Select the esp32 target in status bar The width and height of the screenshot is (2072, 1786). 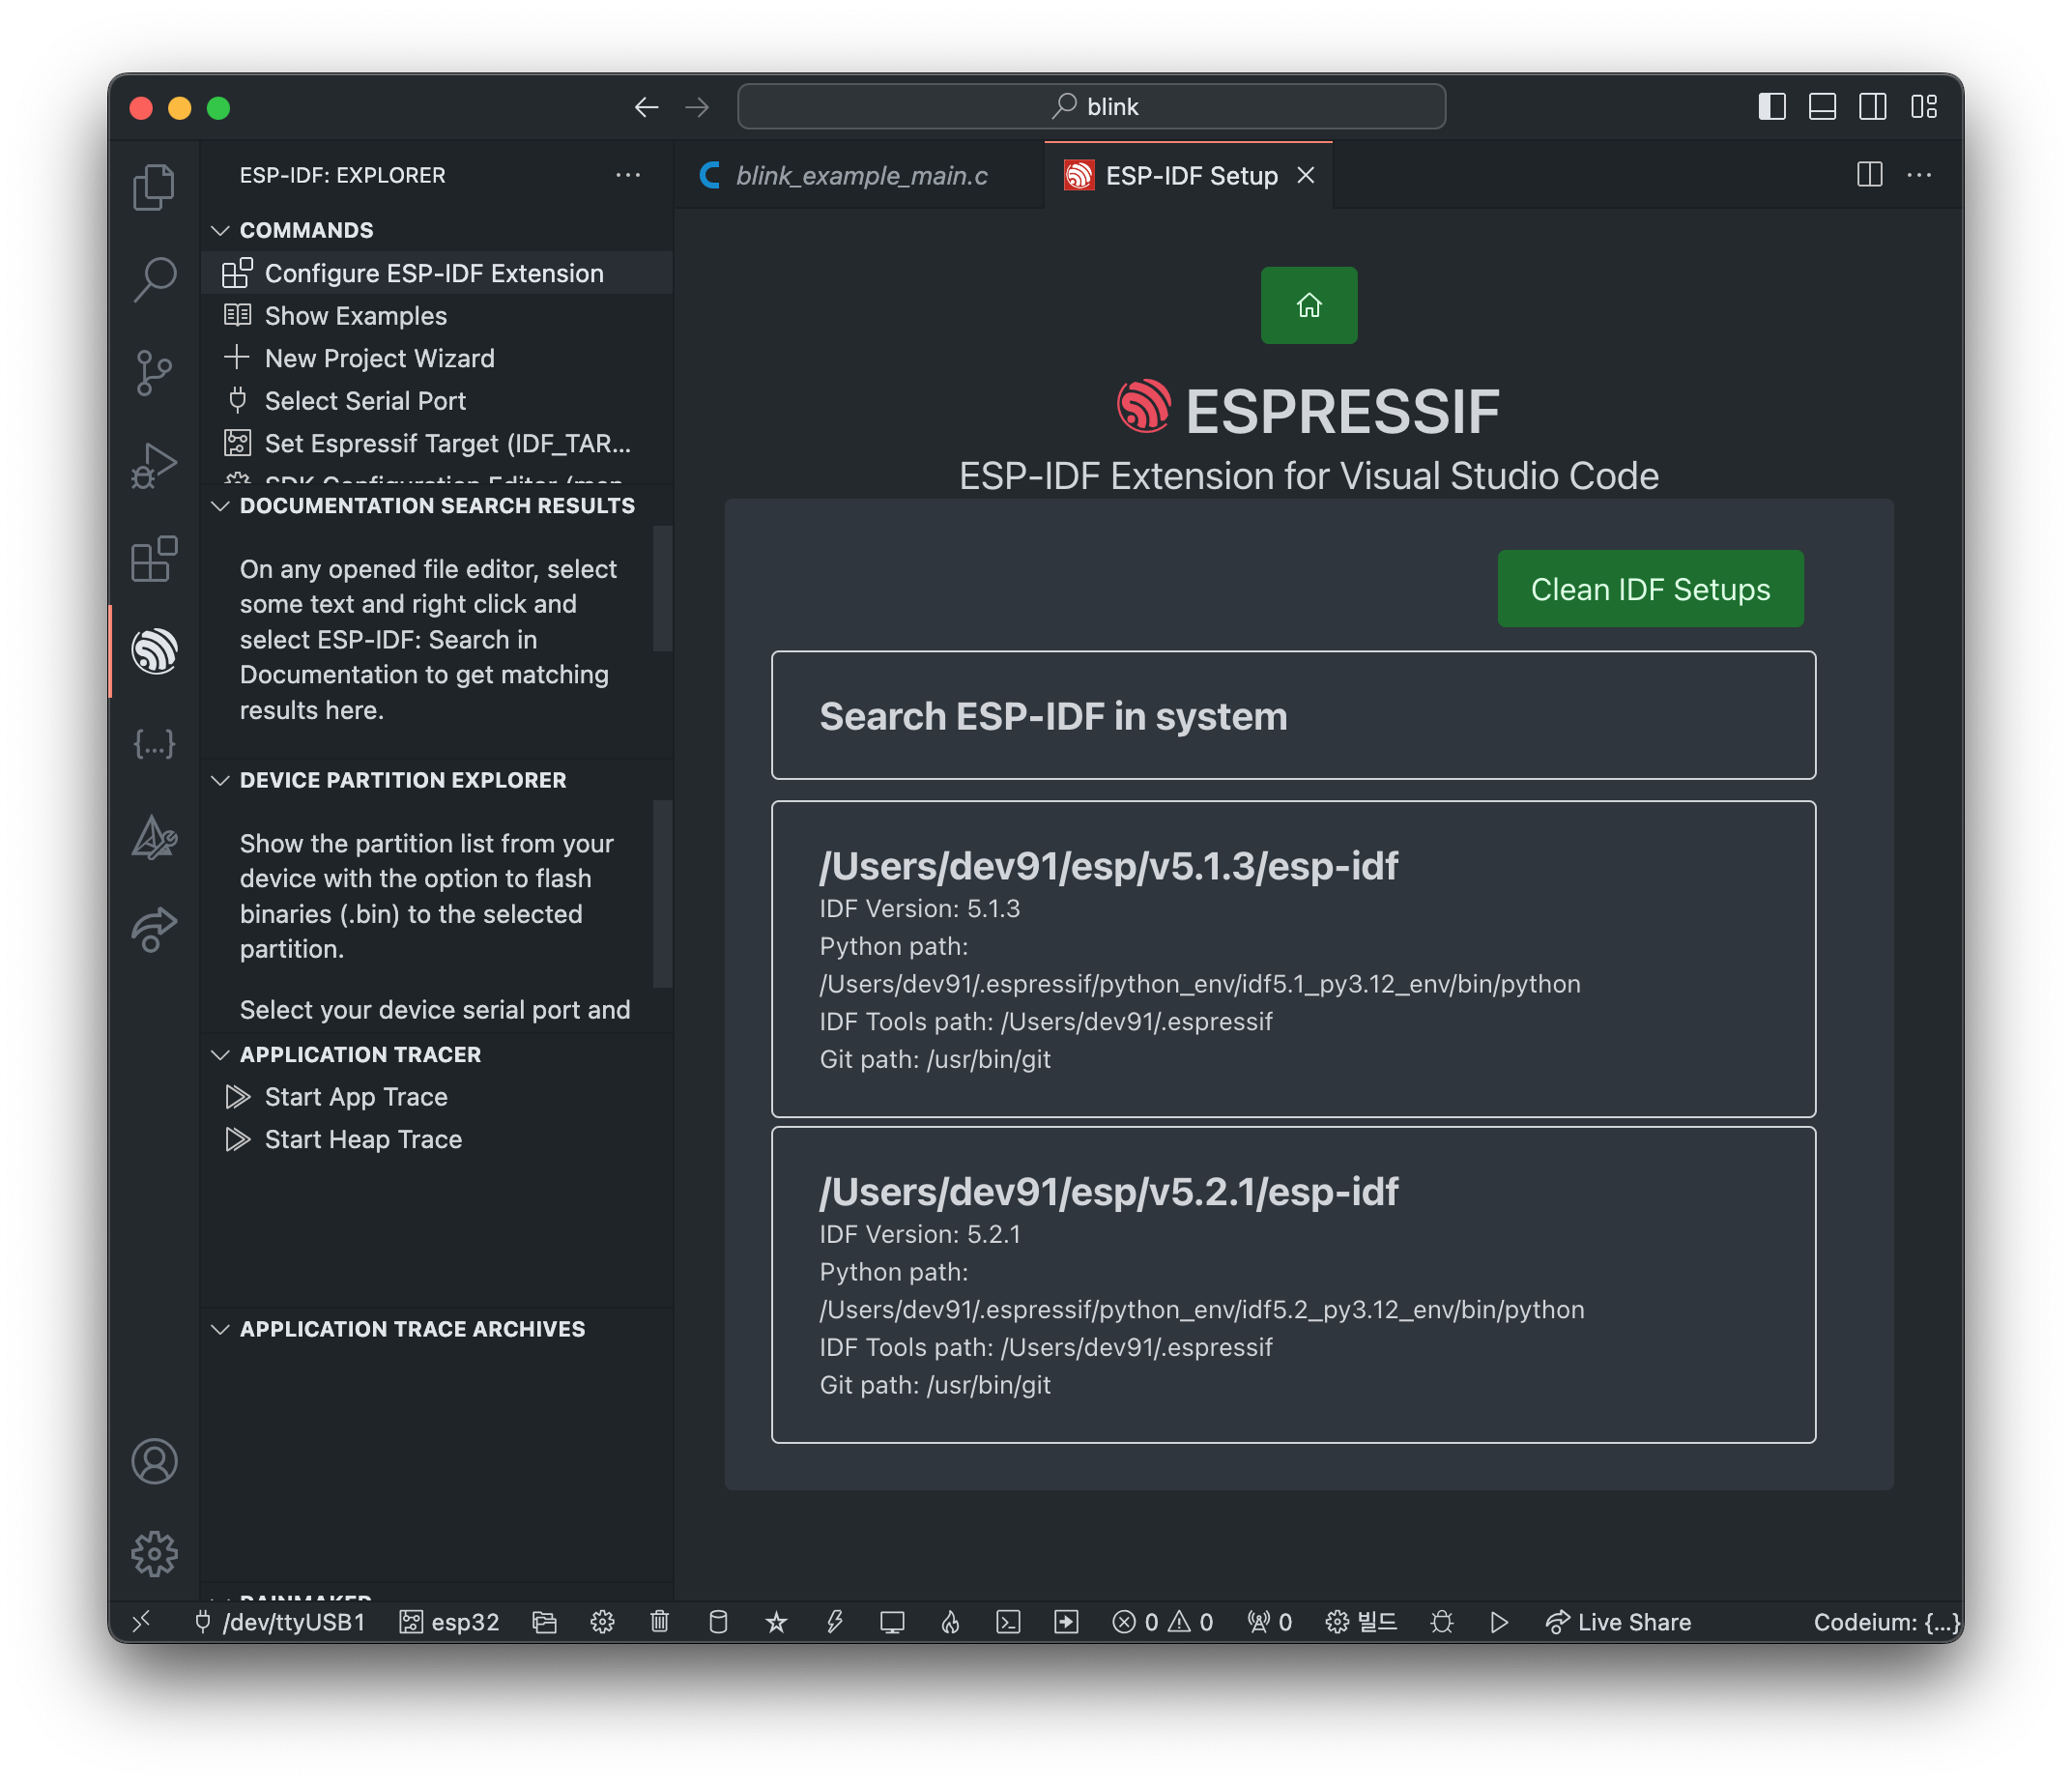[449, 1622]
